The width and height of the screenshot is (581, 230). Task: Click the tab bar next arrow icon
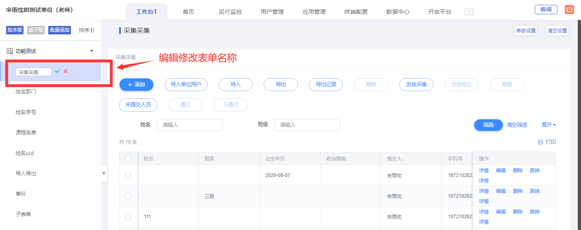point(469,12)
